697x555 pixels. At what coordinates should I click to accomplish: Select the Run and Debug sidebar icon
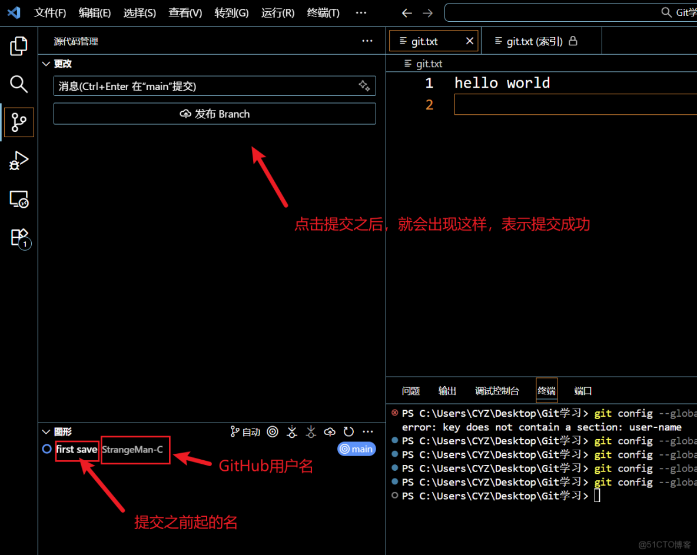(19, 161)
